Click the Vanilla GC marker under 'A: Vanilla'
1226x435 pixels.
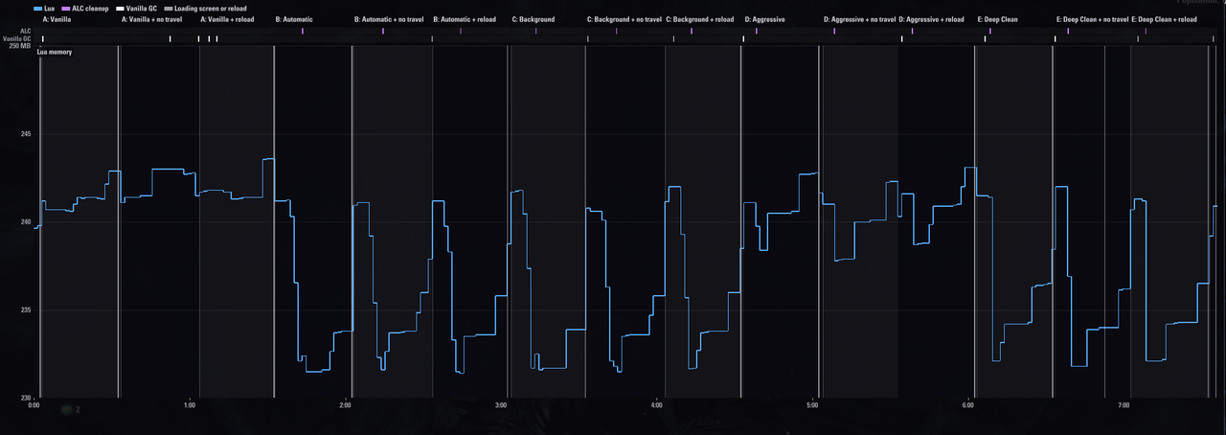pos(42,39)
